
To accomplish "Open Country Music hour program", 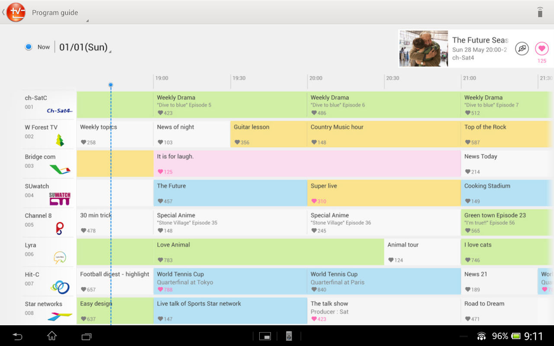I will (x=384, y=134).
